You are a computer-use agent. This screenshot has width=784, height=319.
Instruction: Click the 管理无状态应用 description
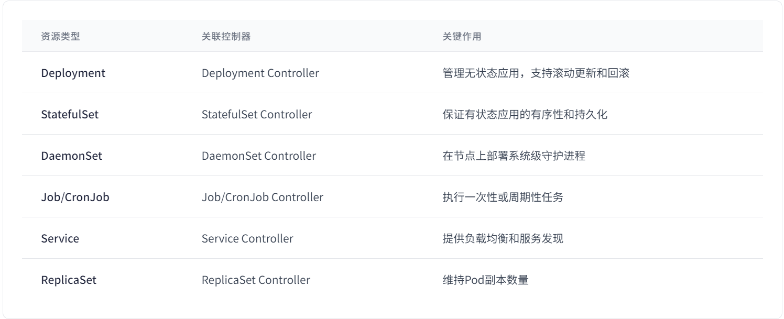point(536,73)
